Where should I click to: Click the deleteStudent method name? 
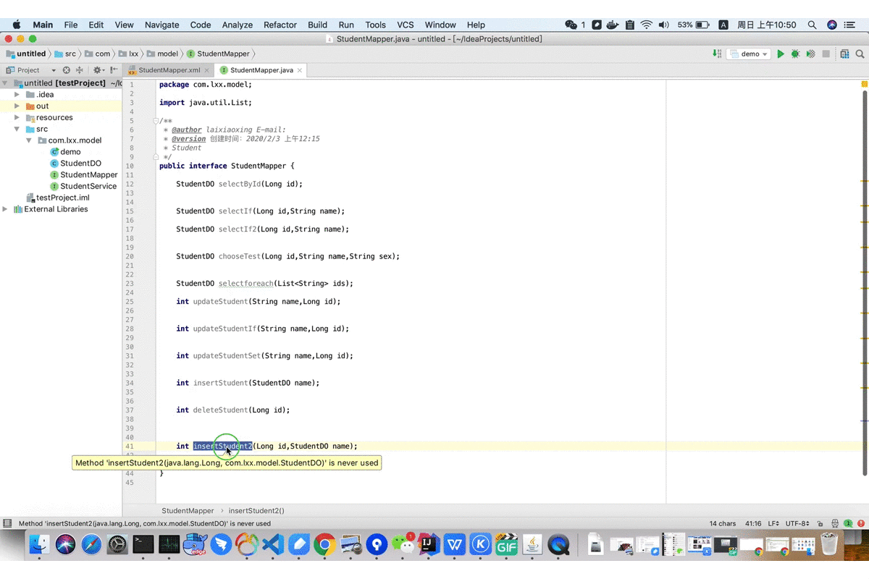(220, 410)
